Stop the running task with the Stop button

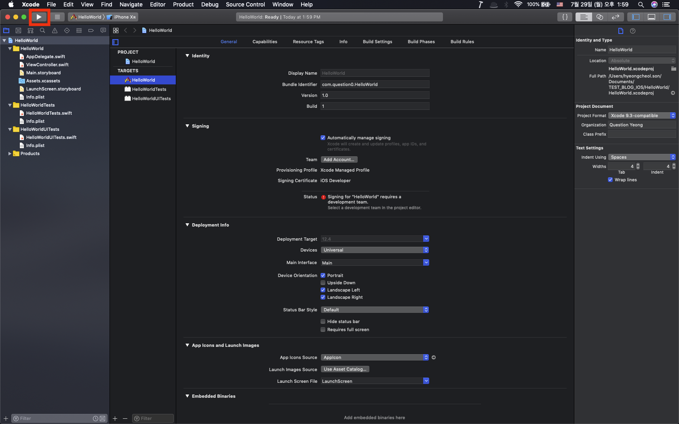pyautogui.click(x=57, y=17)
